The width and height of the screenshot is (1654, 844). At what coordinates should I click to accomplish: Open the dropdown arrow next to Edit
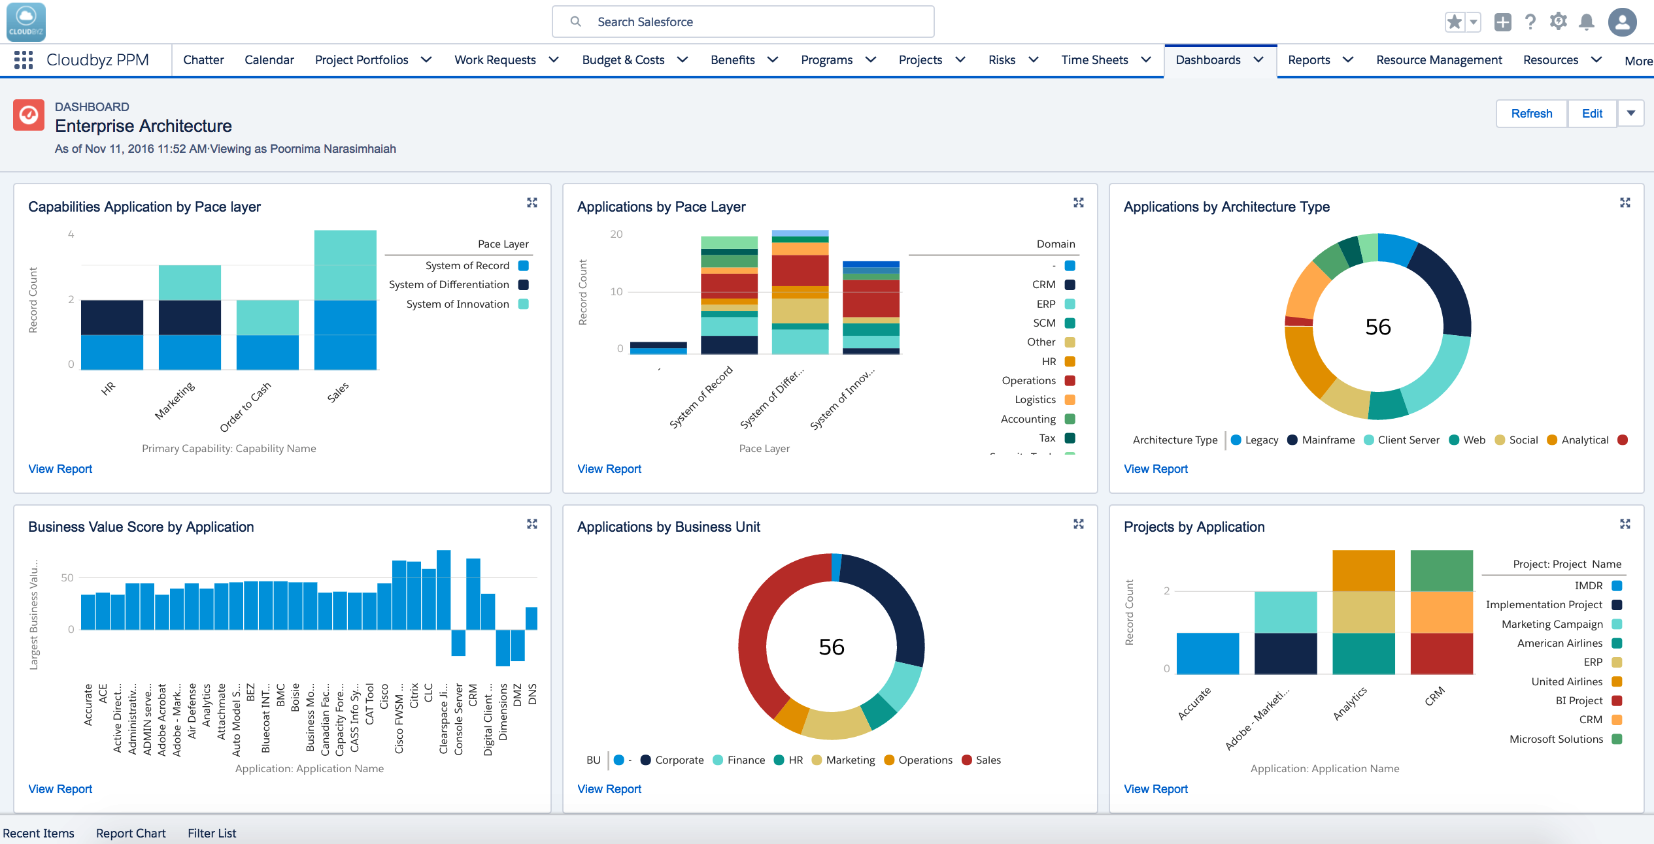[1631, 114]
